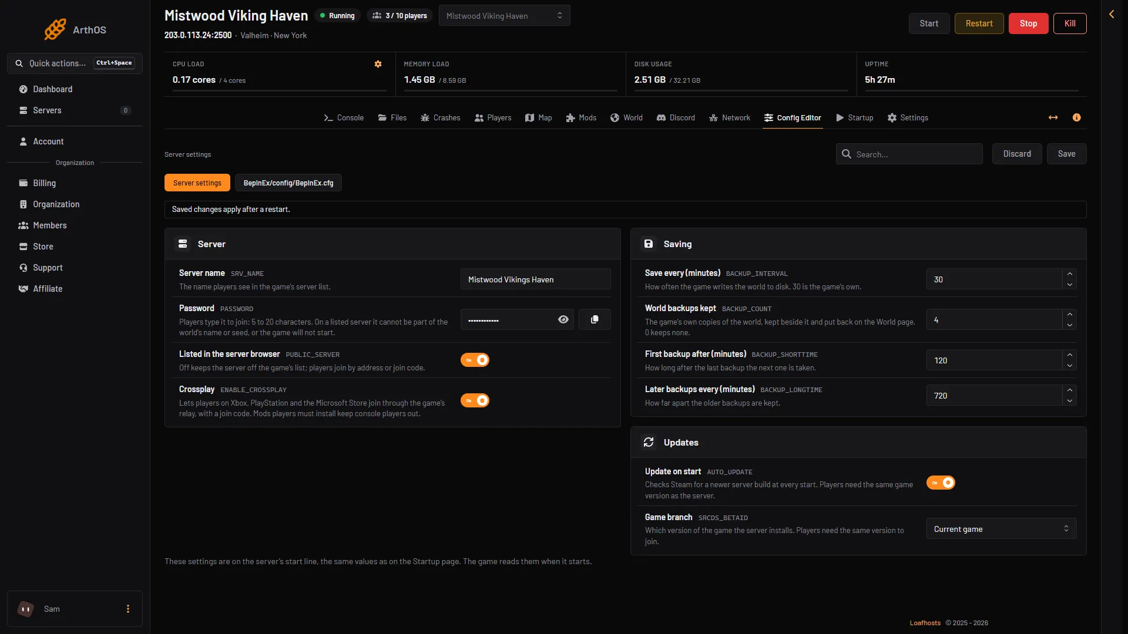Click the 3 / 10 players badge

(x=400, y=16)
